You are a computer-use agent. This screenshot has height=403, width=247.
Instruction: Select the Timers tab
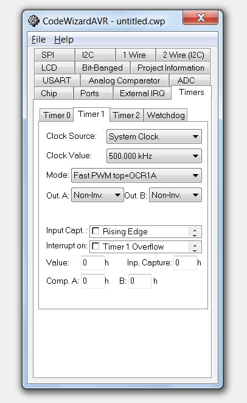click(192, 93)
